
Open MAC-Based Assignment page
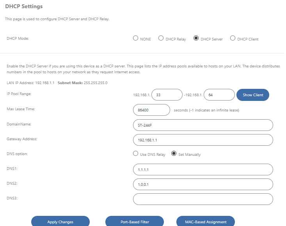[x=206, y=221]
